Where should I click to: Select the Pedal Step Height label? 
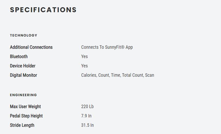(x=26, y=116)
